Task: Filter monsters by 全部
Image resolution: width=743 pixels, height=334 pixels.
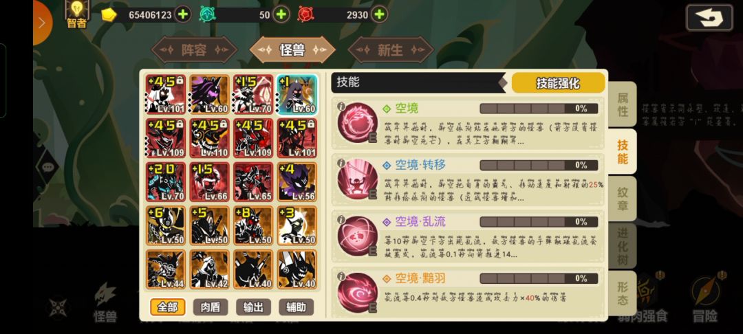Action: point(167,307)
